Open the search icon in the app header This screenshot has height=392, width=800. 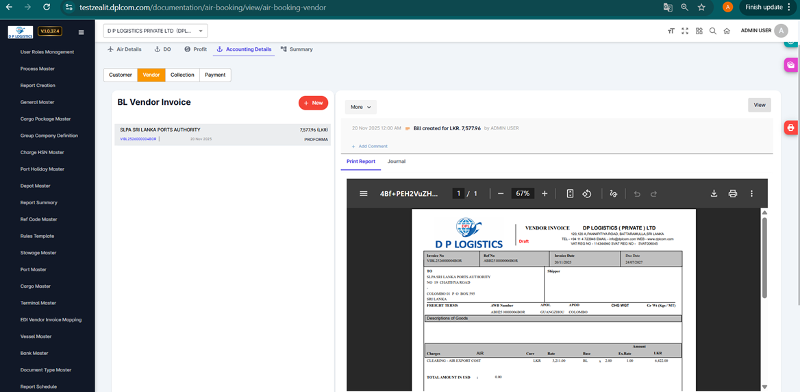[713, 31]
